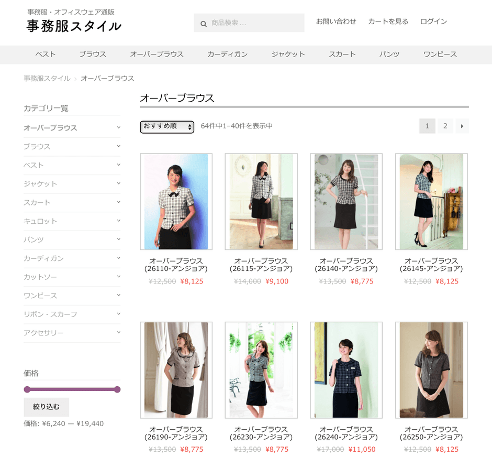
Task: Go to page 2 of results
Action: tap(445, 126)
